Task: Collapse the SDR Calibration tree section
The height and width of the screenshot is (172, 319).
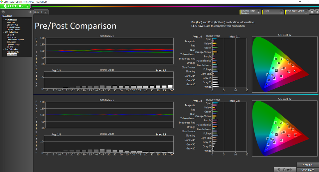Action: pos(3,32)
